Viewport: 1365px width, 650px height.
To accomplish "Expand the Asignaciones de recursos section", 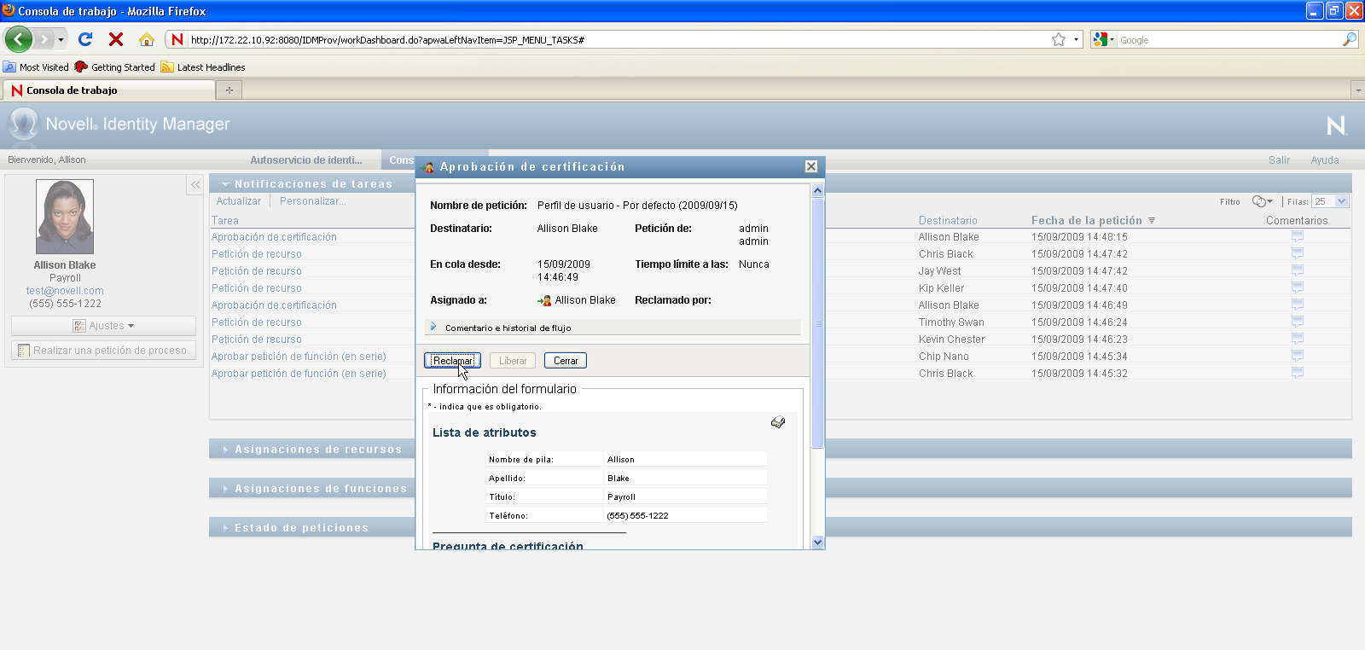I will point(225,450).
